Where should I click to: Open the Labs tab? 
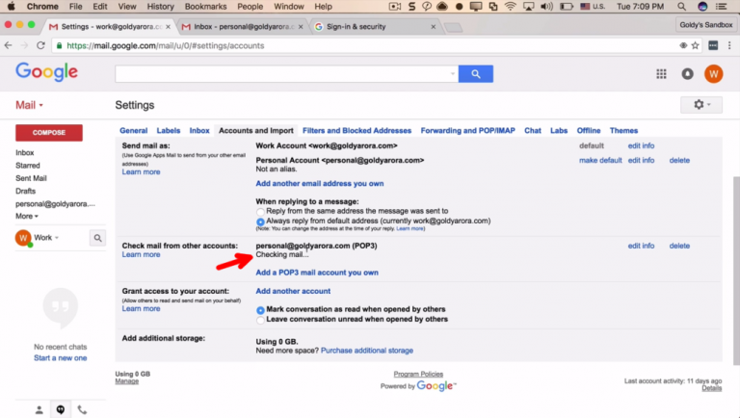click(x=559, y=131)
